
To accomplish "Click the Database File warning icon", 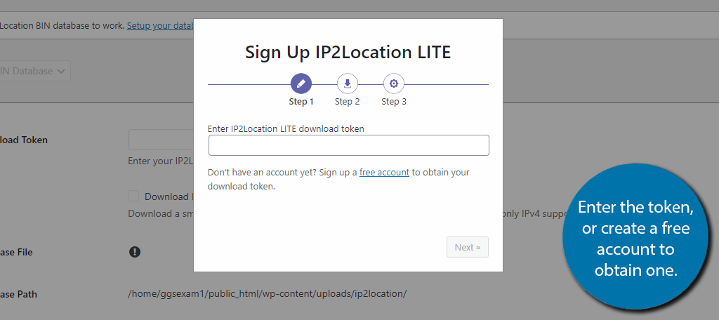I will [134, 252].
